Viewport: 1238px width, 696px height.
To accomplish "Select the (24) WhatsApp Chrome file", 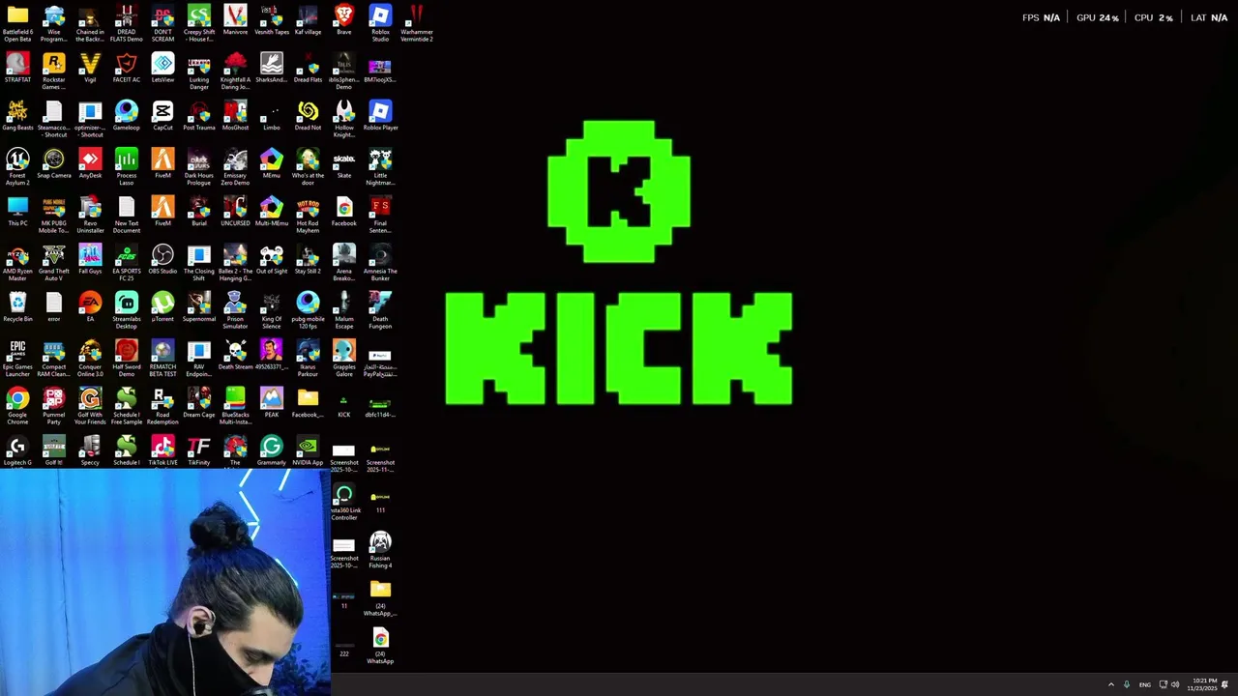I will tap(380, 647).
